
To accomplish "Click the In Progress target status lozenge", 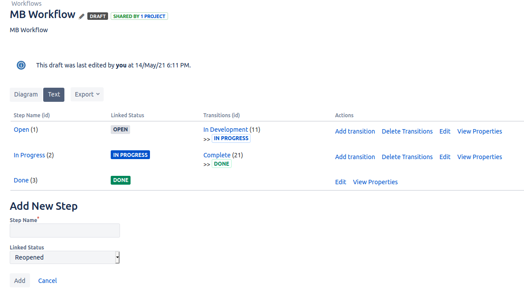I will (x=231, y=138).
